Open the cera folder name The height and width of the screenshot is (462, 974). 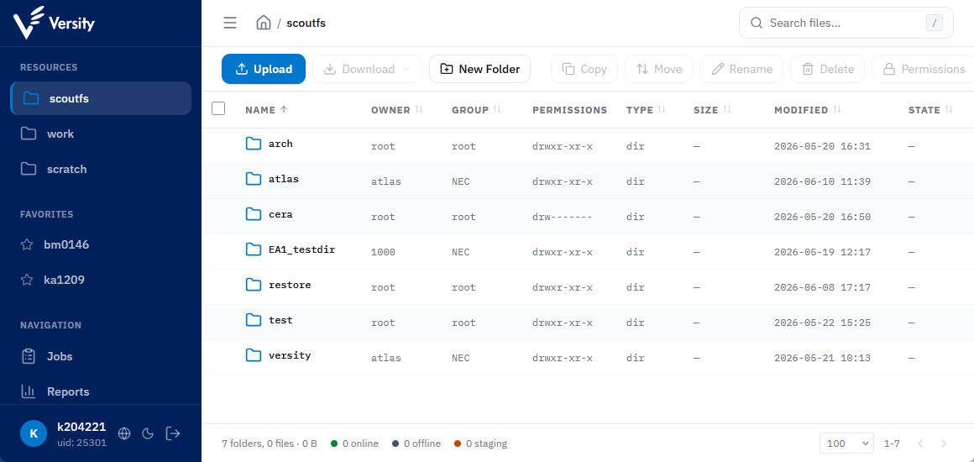tap(280, 214)
